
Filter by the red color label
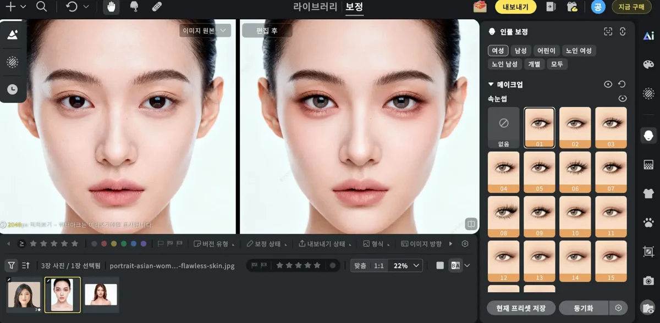[104, 243]
